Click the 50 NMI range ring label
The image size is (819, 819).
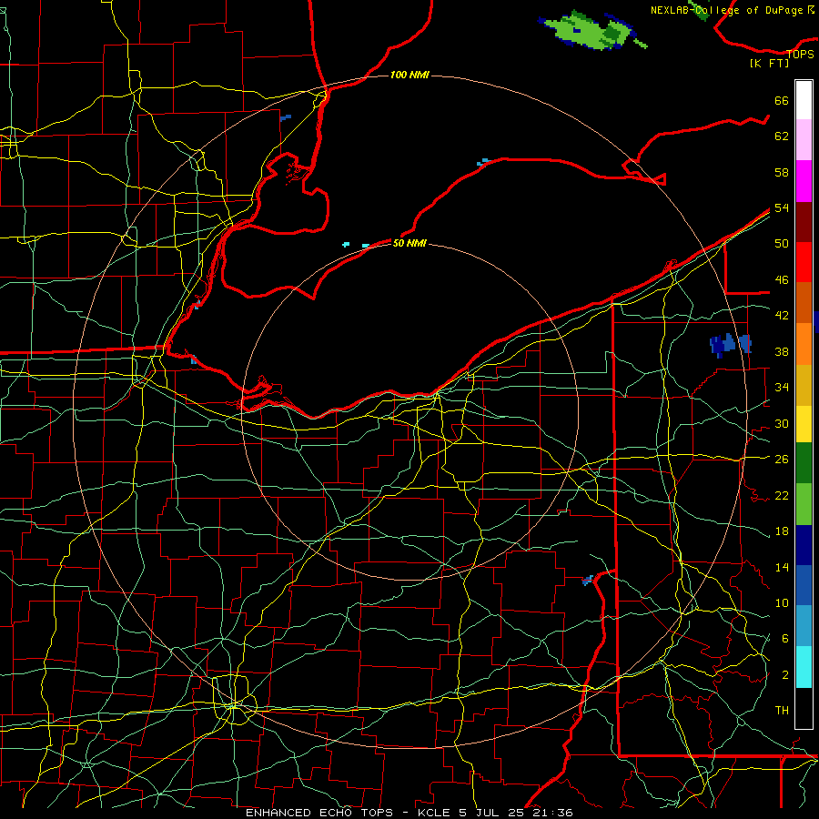(409, 243)
